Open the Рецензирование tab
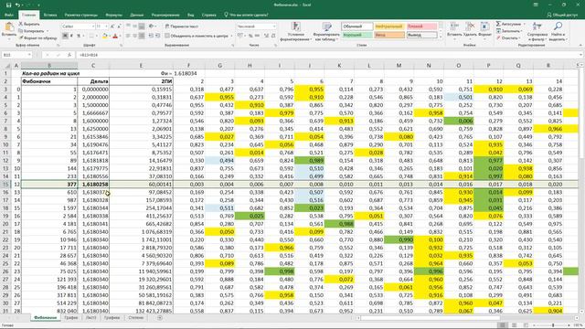585x329 pixels. (165, 15)
